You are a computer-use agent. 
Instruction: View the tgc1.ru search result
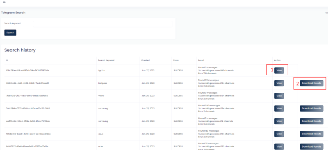[x=279, y=71]
